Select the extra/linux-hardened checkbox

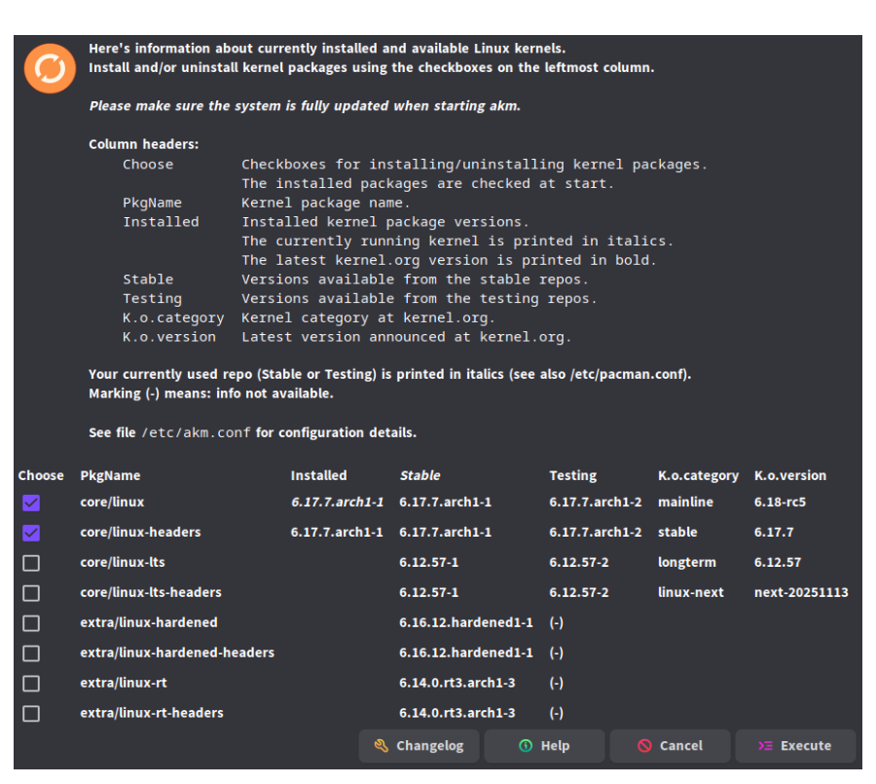pos(31,623)
